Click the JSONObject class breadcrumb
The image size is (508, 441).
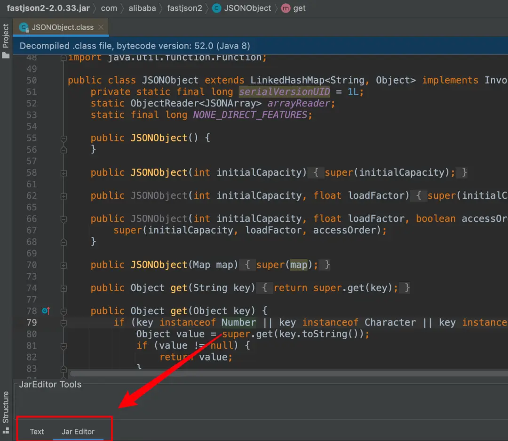pyautogui.click(x=247, y=8)
